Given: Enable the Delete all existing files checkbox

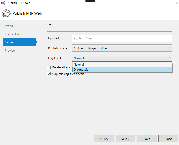Looking at the screenshot, I should (49, 67).
